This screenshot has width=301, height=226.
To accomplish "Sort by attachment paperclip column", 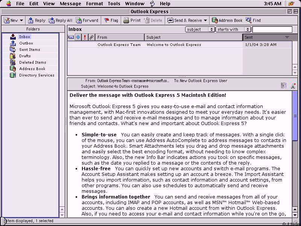I will pyautogui.click(x=91, y=37).
